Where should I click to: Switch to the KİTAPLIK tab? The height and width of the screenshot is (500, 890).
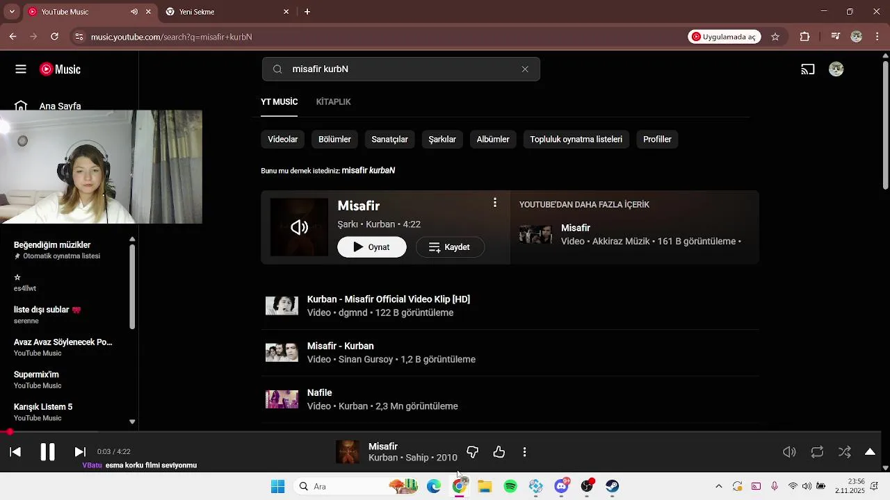point(333,102)
